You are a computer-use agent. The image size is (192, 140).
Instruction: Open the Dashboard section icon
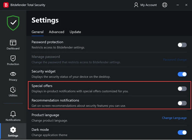click(x=13, y=42)
